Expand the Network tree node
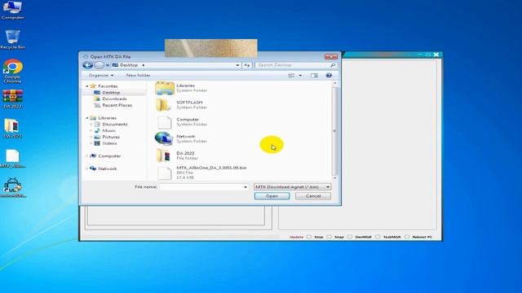Viewport: 522px width, 293px height. coord(87,168)
